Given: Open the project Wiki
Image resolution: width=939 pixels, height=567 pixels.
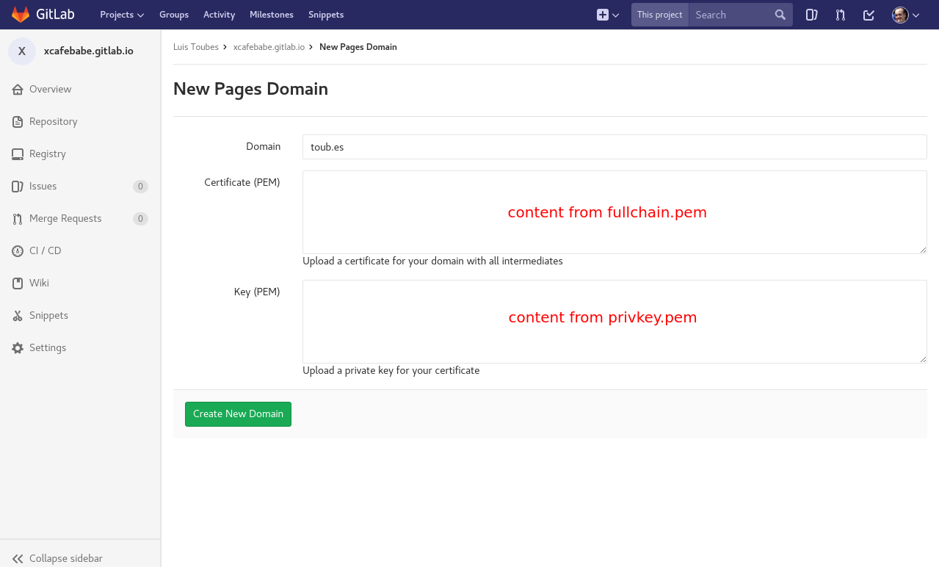Looking at the screenshot, I should click(x=39, y=283).
